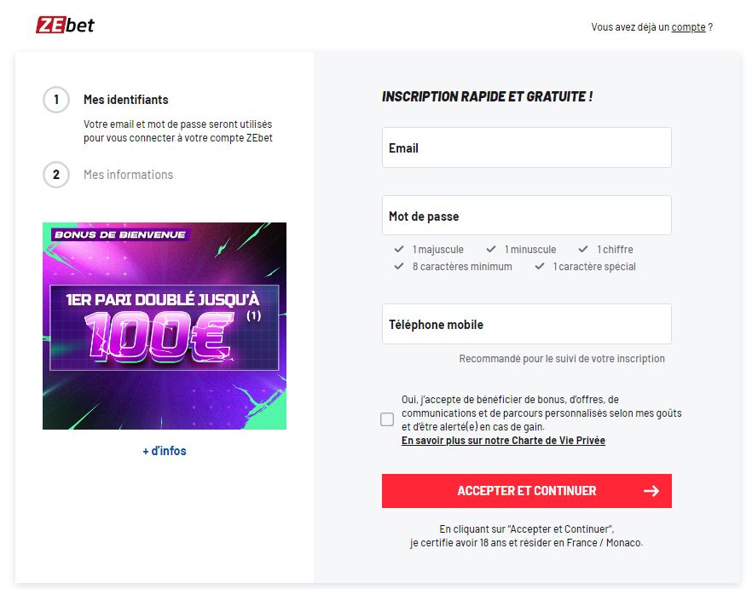
Task: Click the '+ d'infos' link
Action: pyautogui.click(x=164, y=450)
